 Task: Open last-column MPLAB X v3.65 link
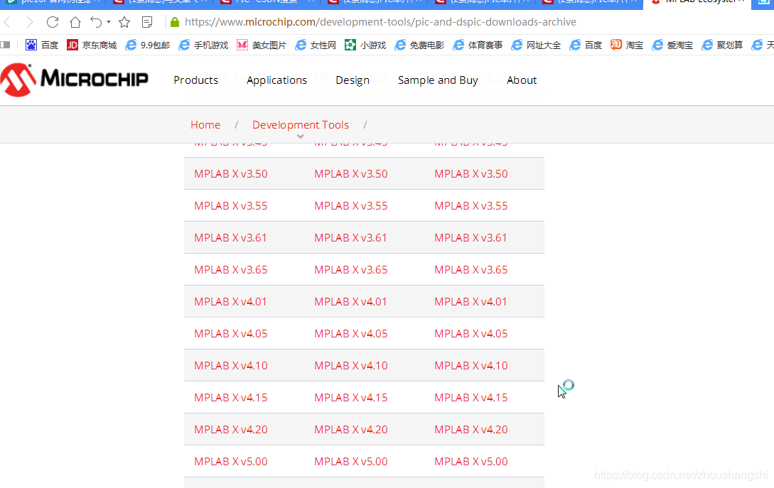click(x=471, y=270)
